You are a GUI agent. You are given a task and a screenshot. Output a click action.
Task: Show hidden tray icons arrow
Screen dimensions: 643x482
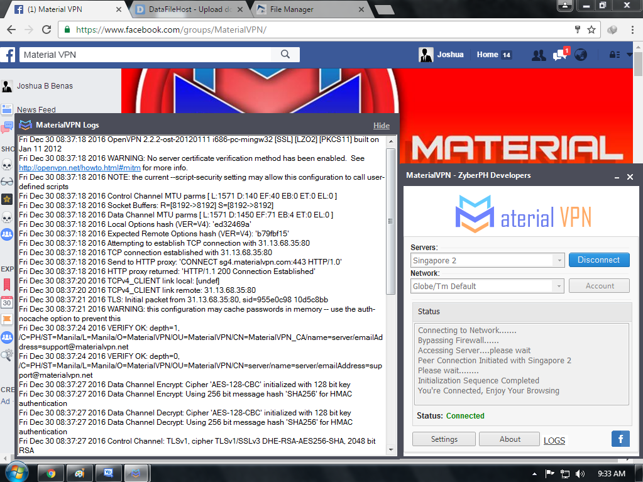534,474
